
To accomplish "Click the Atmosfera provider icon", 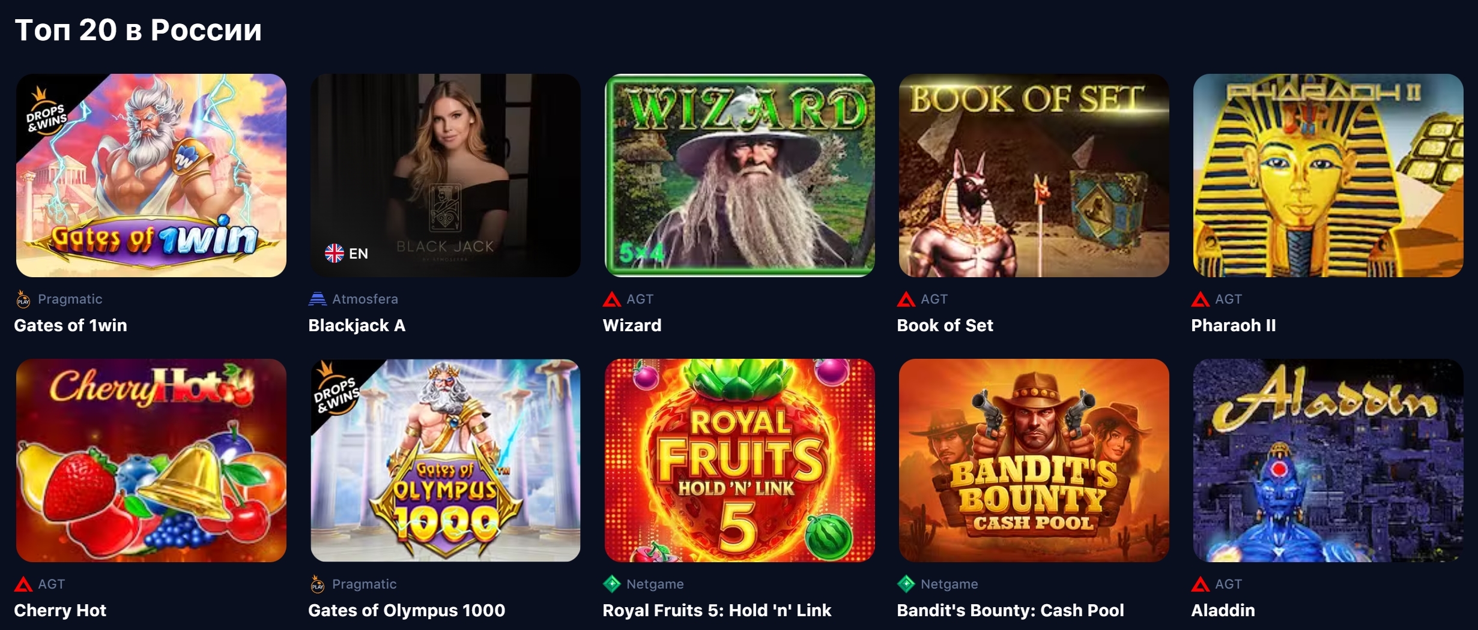I will click(x=317, y=299).
